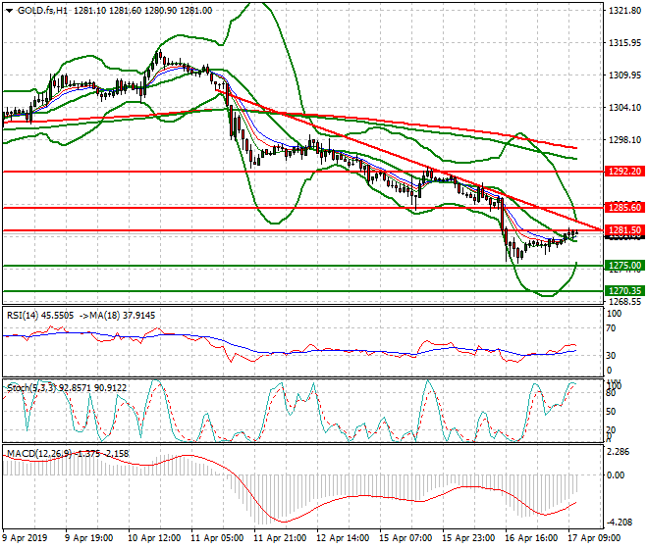Click the 1270.35 green support price label
648x549 pixels.
pos(624,291)
